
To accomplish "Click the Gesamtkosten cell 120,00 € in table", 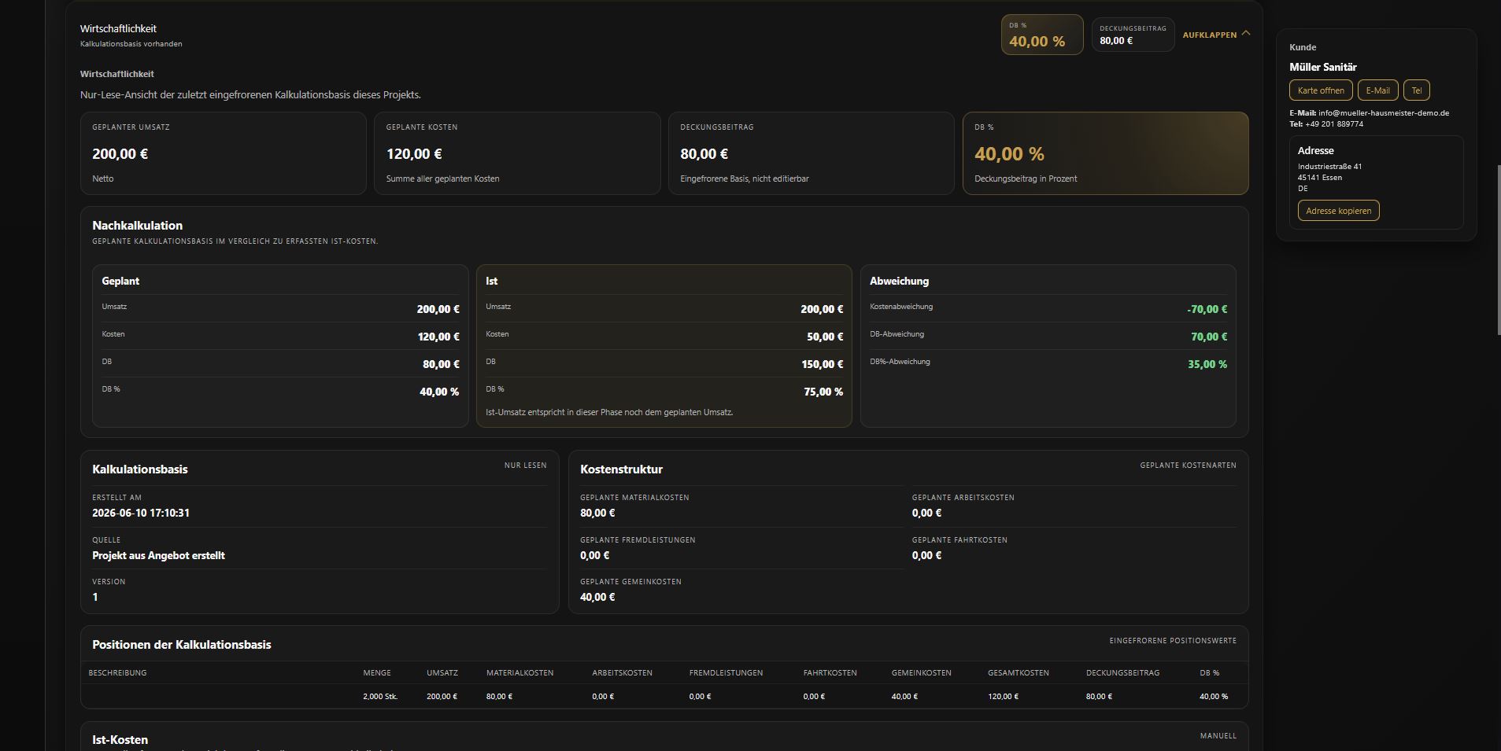I will tap(1003, 697).
